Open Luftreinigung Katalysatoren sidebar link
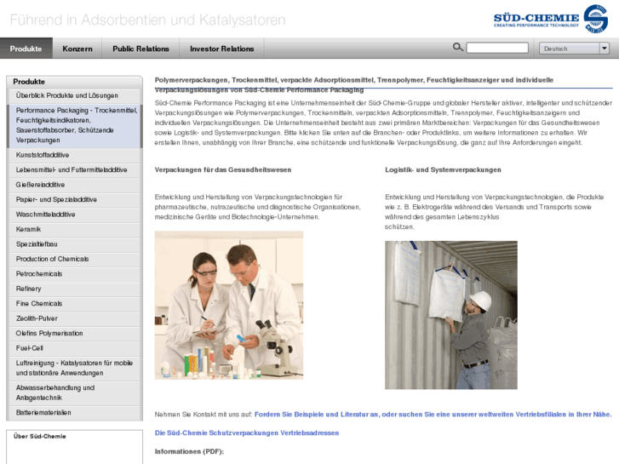The image size is (619, 464). [x=75, y=368]
